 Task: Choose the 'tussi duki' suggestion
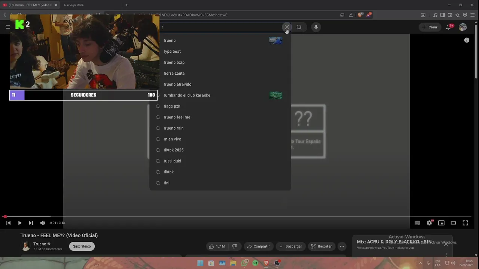[220, 161]
